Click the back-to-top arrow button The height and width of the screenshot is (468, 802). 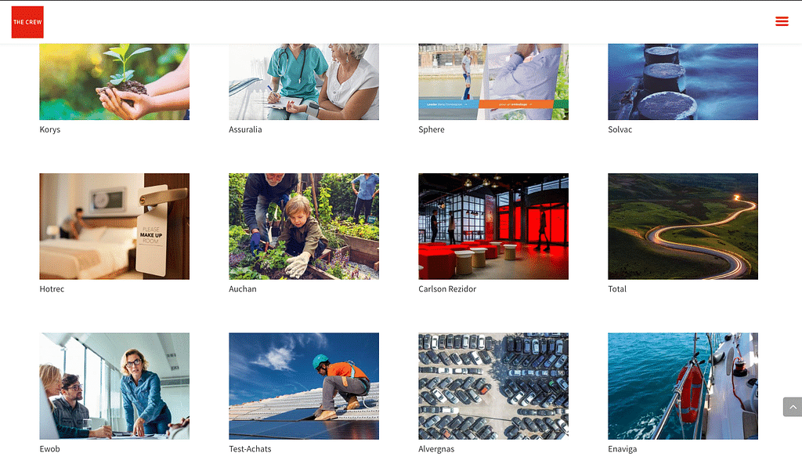click(x=793, y=407)
